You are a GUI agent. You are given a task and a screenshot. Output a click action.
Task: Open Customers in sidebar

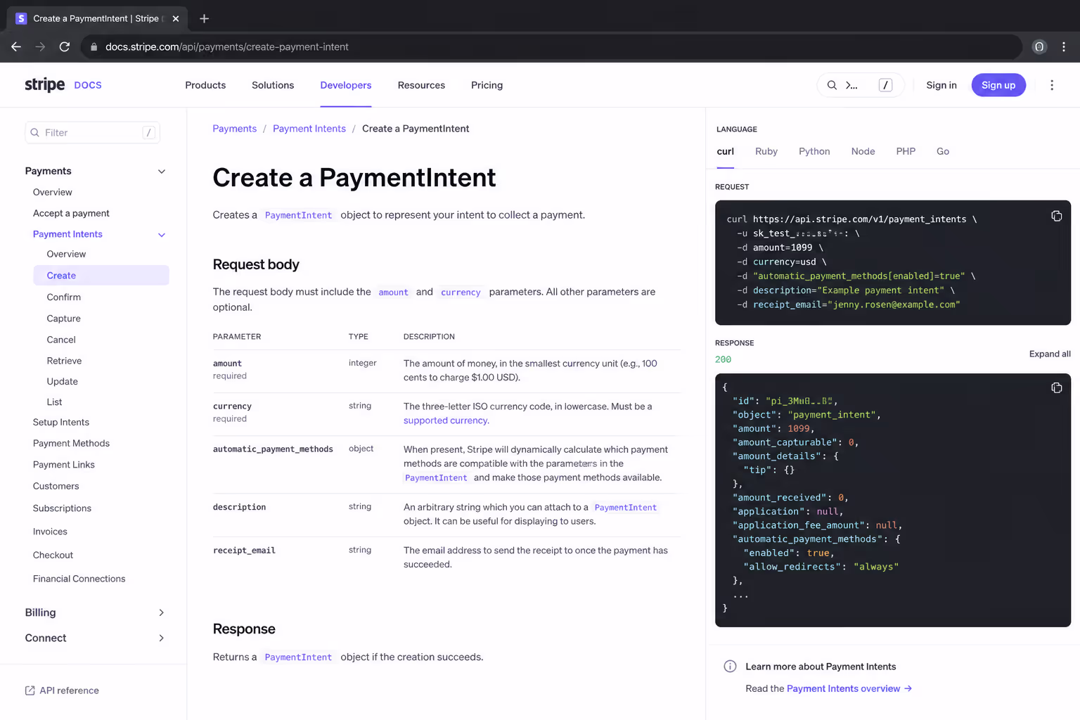pyautogui.click(x=56, y=487)
